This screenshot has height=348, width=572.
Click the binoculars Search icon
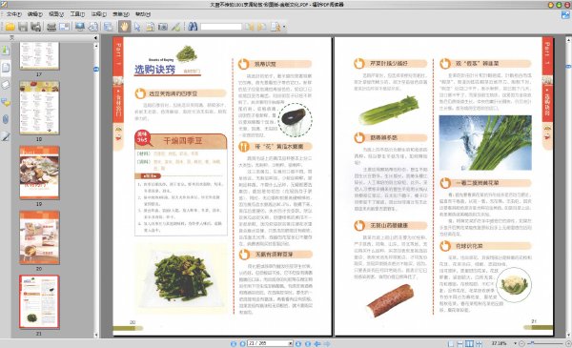193,27
